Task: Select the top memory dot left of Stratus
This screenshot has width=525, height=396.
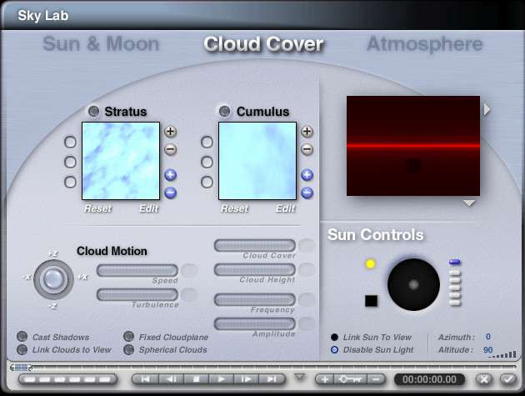Action: (x=70, y=142)
